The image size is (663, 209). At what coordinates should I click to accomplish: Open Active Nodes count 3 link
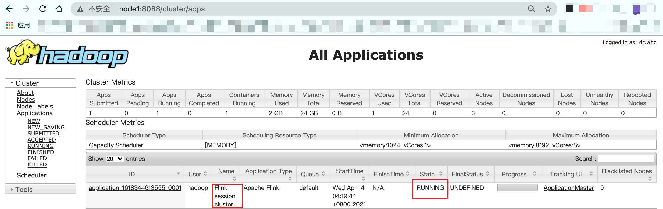click(x=473, y=113)
